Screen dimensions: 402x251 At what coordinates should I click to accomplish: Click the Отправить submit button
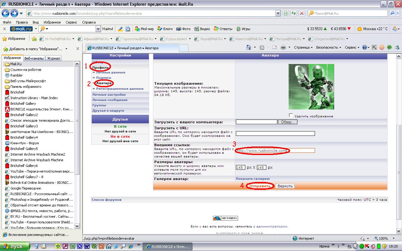260,186
